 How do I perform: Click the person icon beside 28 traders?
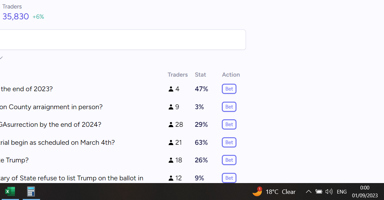click(171, 125)
